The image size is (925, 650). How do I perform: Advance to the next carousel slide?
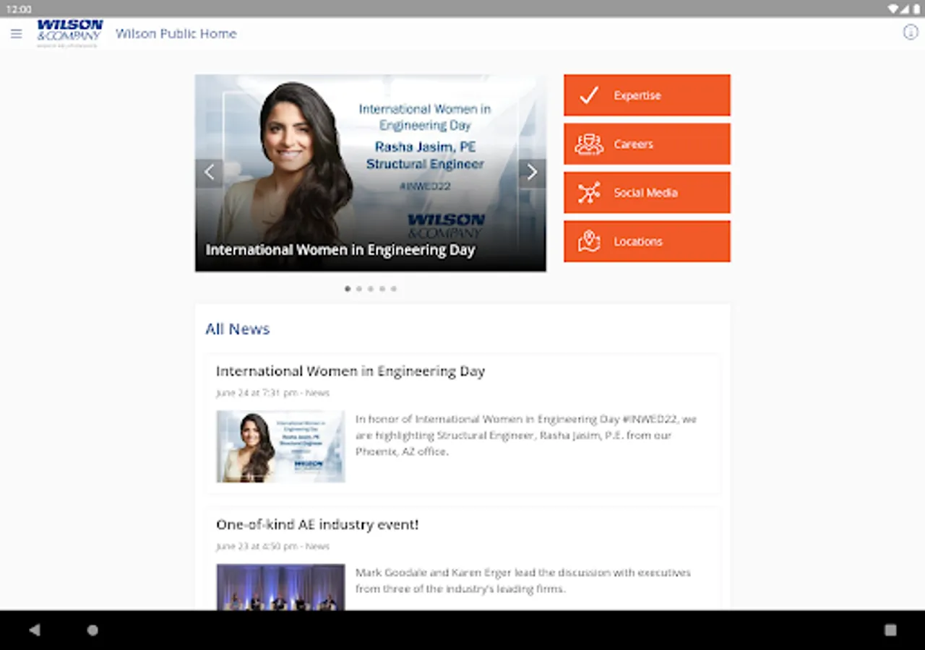click(x=532, y=173)
